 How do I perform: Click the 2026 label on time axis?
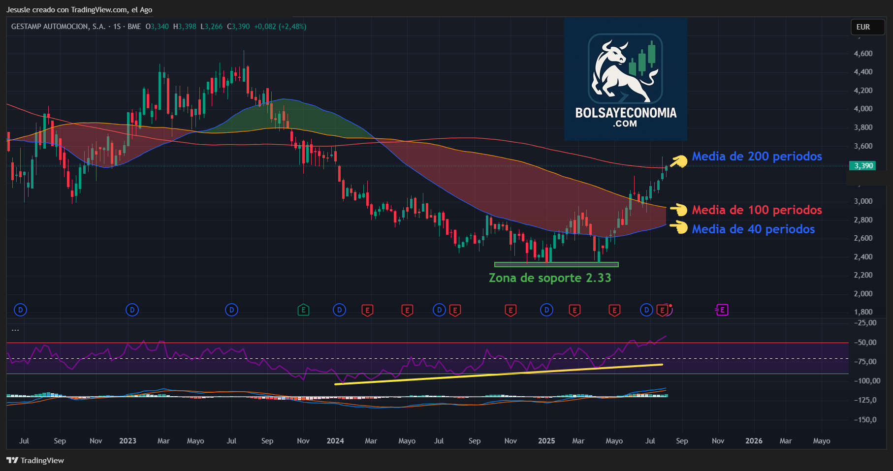click(x=754, y=441)
